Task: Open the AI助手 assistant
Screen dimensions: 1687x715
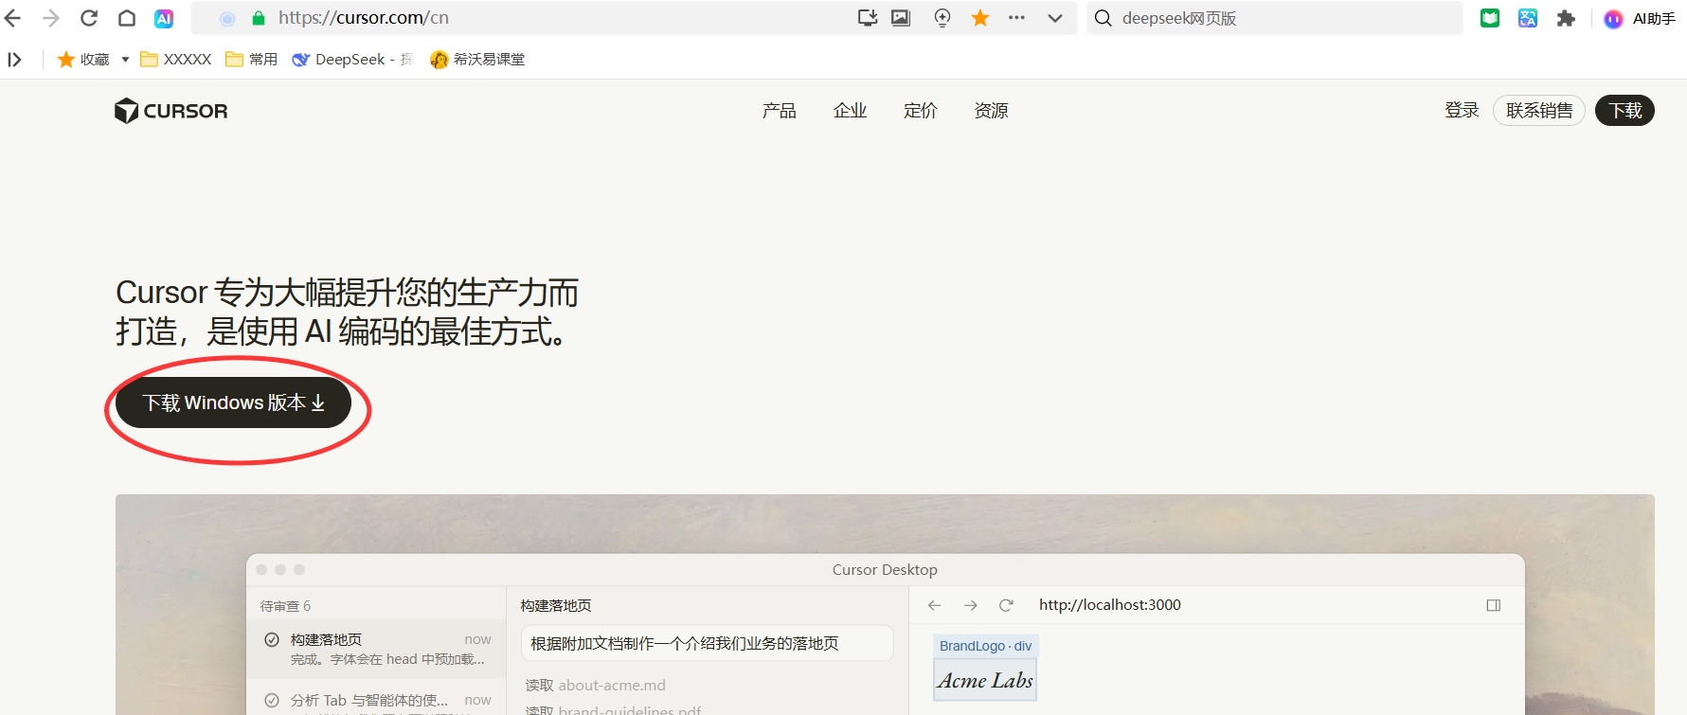Action: point(1640,18)
